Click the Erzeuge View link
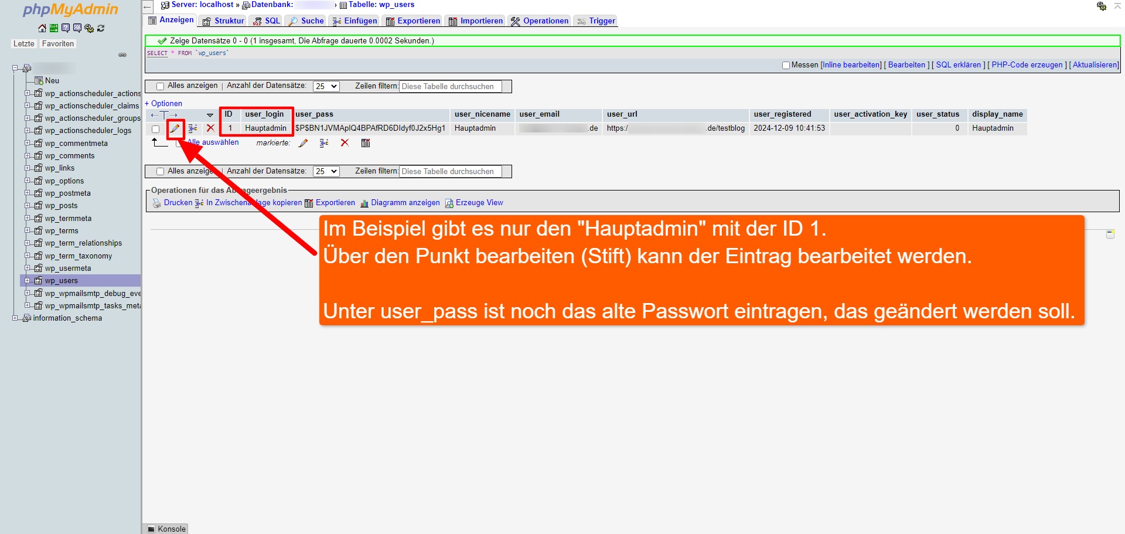 [474, 203]
